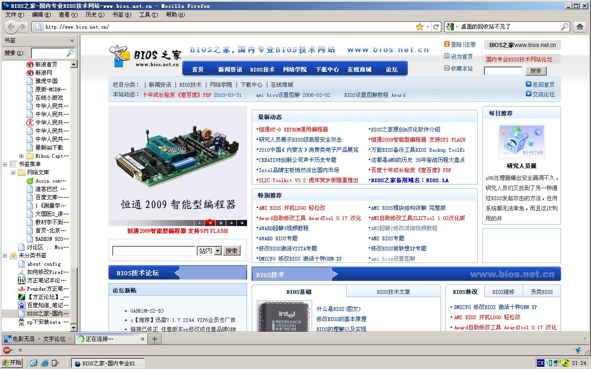Image resolution: width=591 pixels, height=369 pixels.
Task: Open the 站内 search scope dropdown
Action: click(210, 251)
